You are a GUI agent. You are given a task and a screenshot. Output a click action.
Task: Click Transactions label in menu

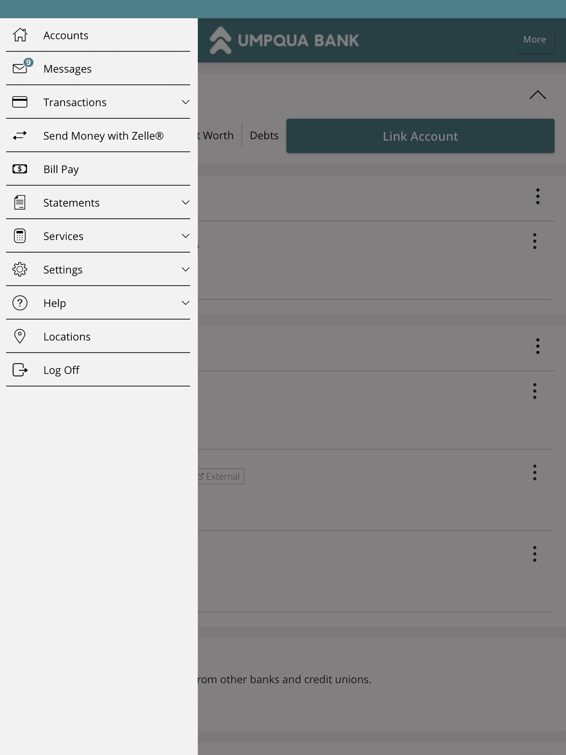tap(75, 102)
